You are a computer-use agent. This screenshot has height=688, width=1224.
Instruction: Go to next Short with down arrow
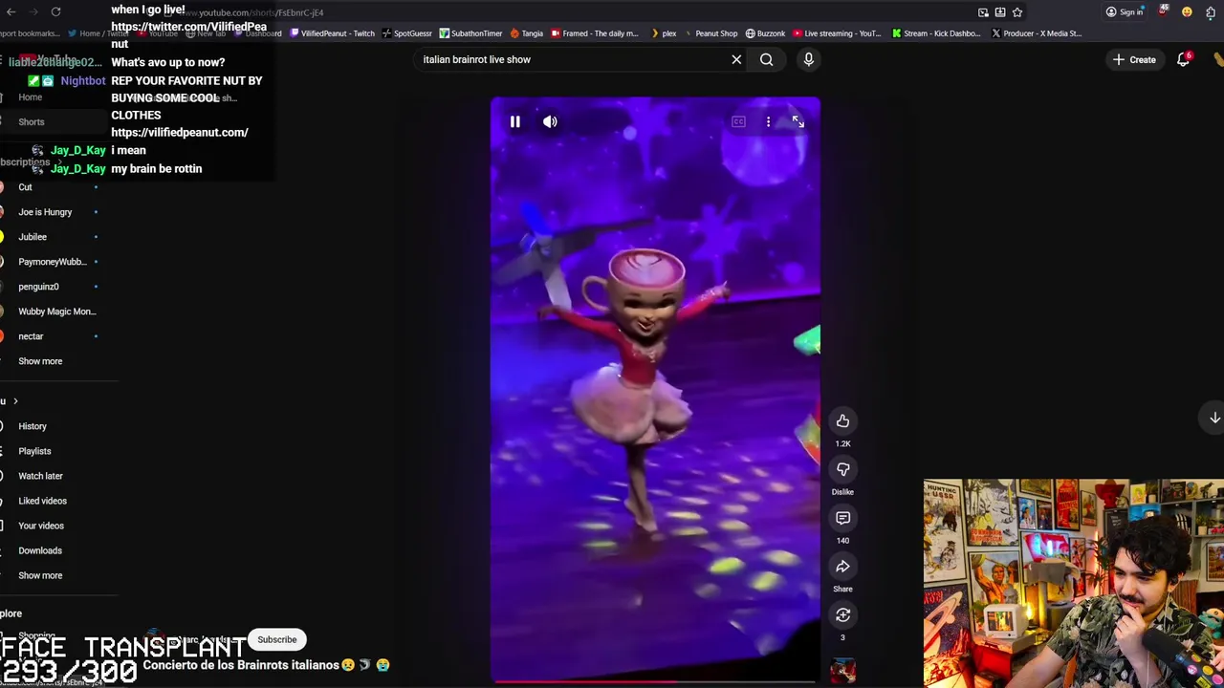1214,418
